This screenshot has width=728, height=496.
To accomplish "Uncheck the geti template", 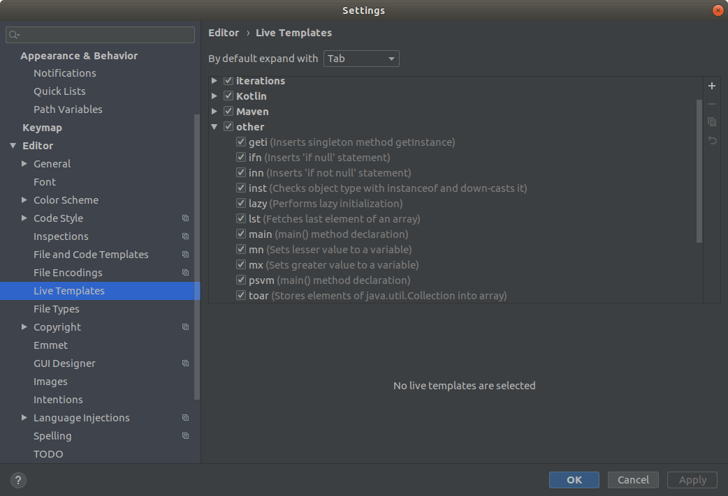I will point(240,142).
